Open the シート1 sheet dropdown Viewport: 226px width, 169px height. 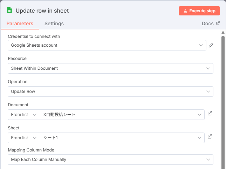pos(122,138)
